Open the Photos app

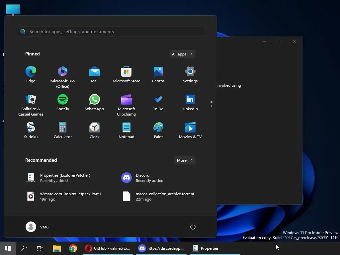(x=158, y=75)
